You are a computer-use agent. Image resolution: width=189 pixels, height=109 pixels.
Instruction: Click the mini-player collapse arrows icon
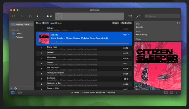click(138, 16)
